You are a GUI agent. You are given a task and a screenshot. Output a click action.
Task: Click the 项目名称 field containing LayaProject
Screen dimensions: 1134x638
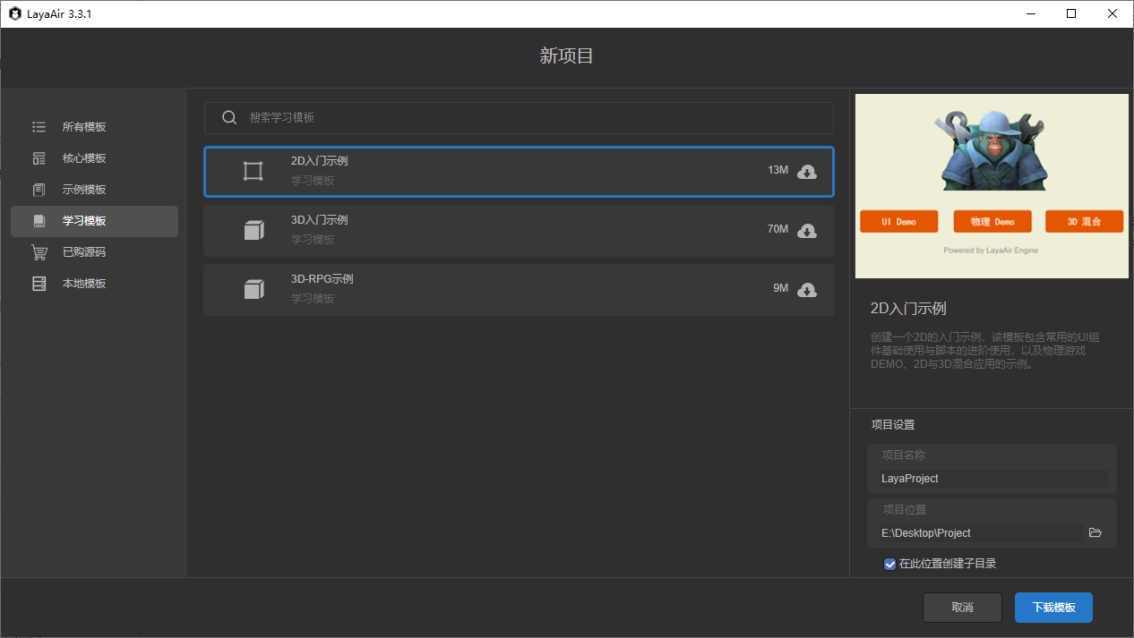992,479
